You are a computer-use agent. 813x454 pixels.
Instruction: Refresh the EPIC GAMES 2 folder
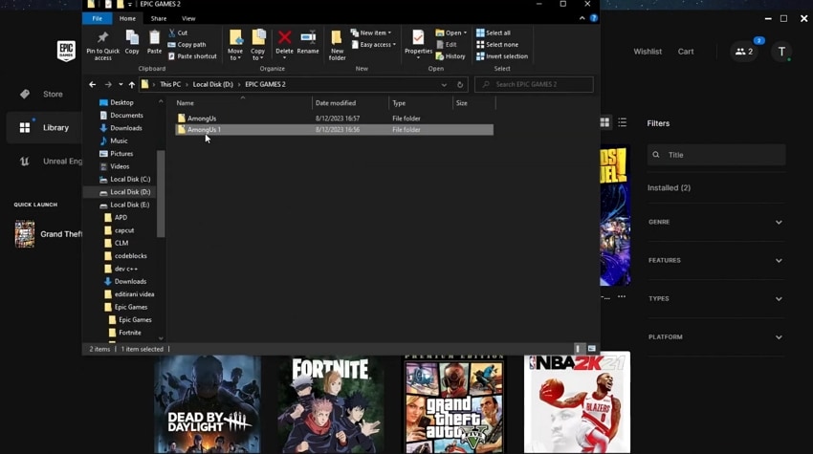click(x=460, y=84)
